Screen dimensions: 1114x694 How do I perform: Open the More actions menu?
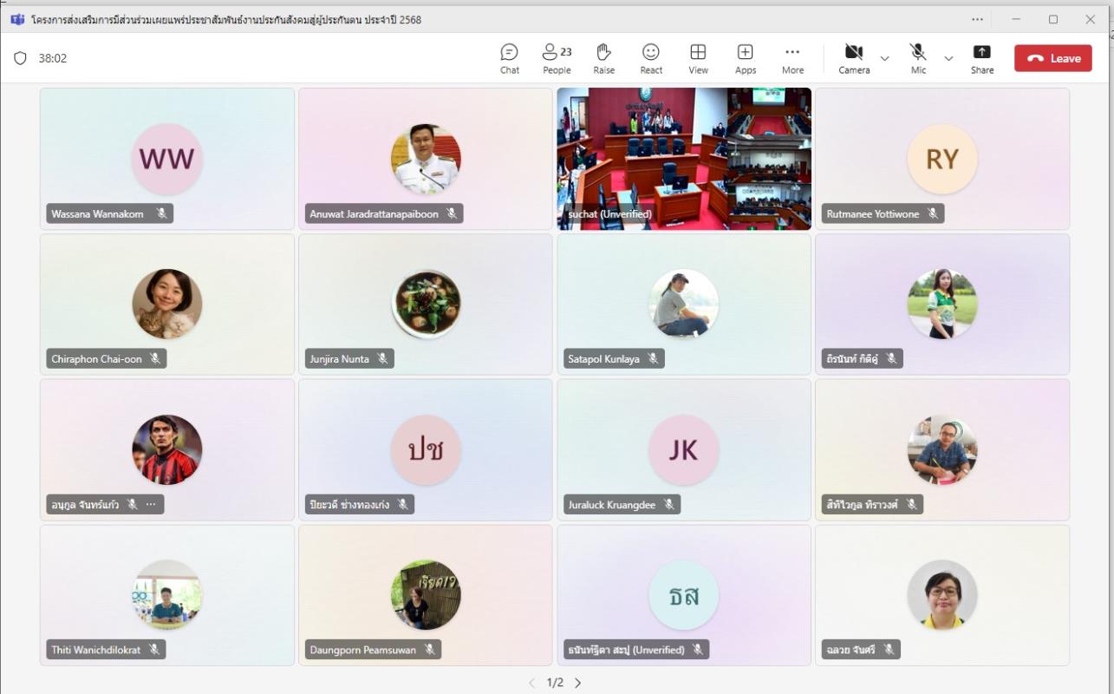(x=792, y=58)
